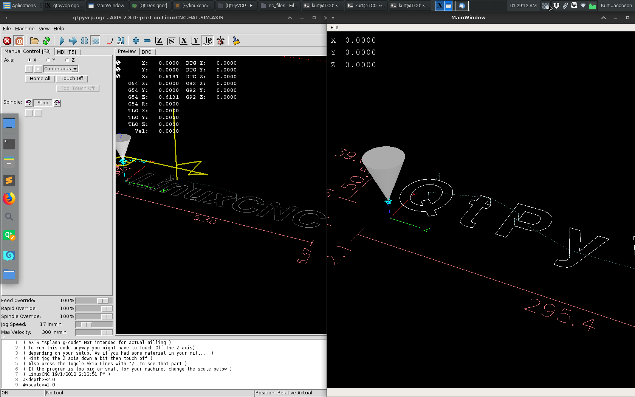Toggle the Machine Power button

point(19,41)
